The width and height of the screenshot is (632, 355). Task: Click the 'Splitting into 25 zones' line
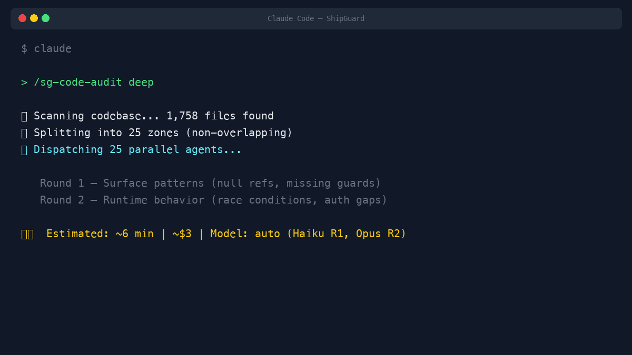[x=163, y=133]
